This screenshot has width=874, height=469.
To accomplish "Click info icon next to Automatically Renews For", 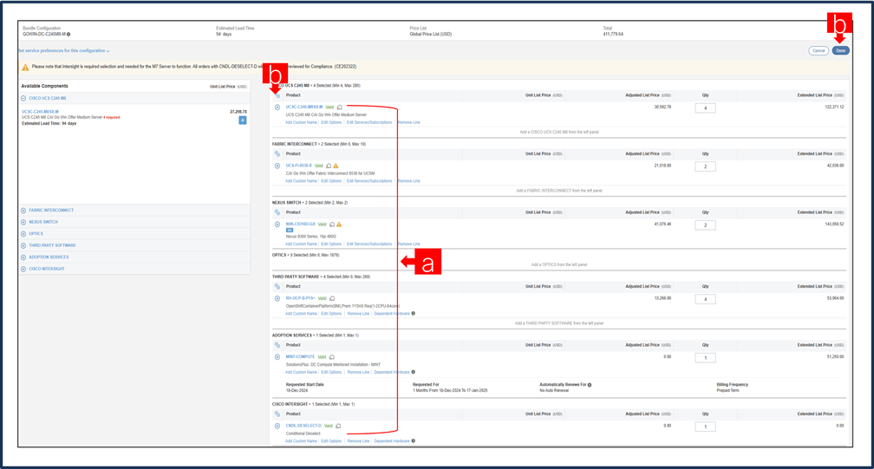I will [590, 385].
